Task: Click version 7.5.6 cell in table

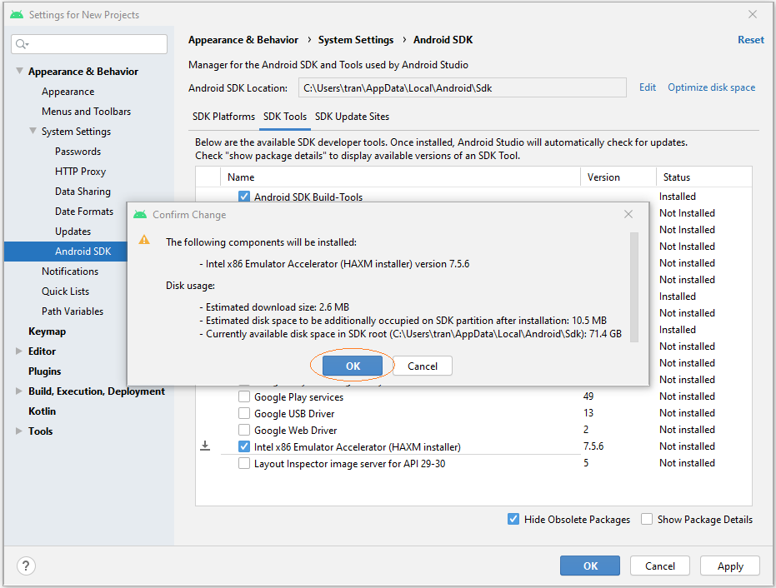Action: click(593, 446)
